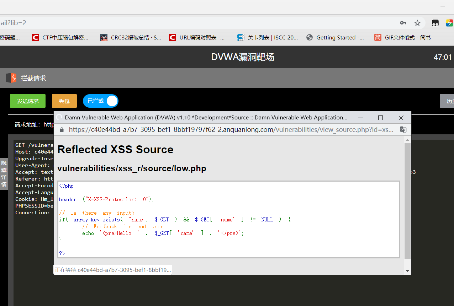This screenshot has width=454, height=306.
Task: Click the array_key_exists if-statement code line
Action: point(175,220)
